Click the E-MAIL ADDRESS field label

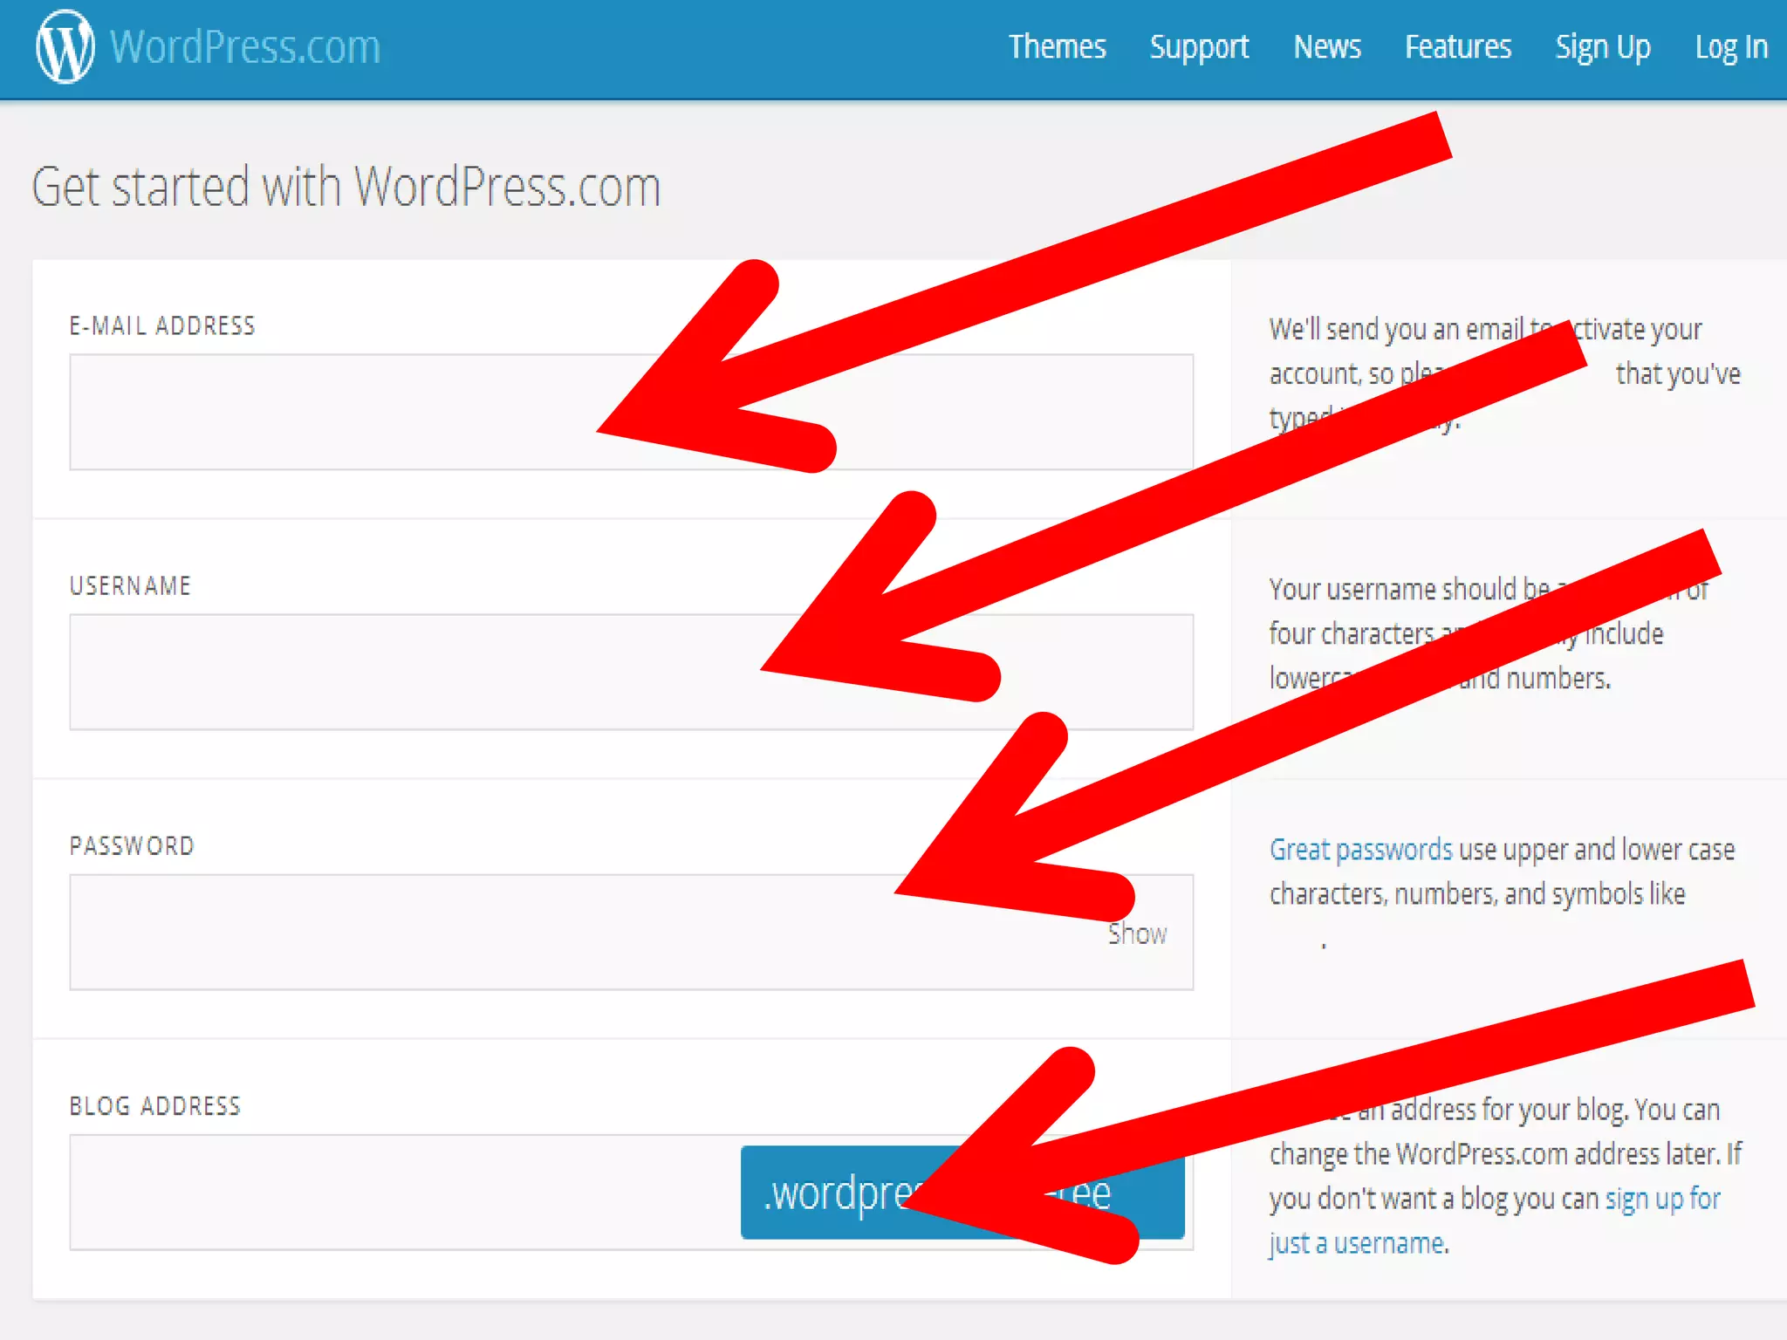pos(162,326)
